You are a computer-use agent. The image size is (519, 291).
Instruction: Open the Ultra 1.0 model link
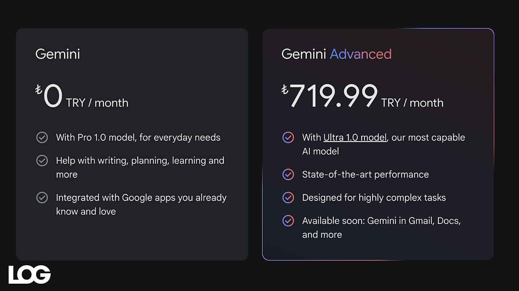pos(355,137)
